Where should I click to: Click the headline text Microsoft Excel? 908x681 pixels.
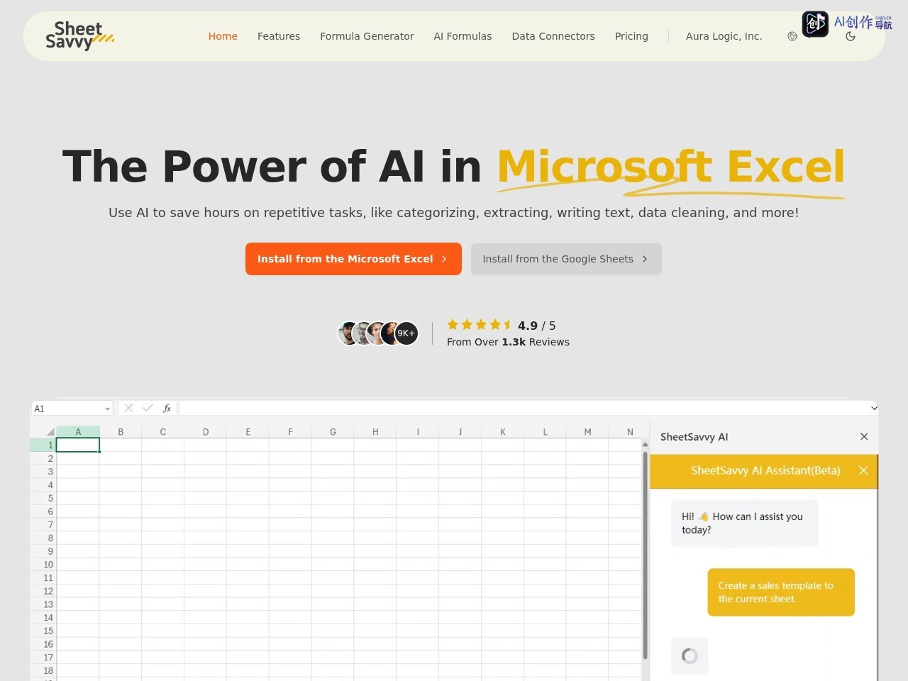[x=671, y=167]
